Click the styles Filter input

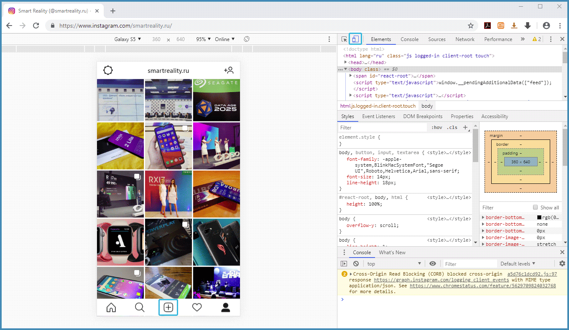pos(382,127)
